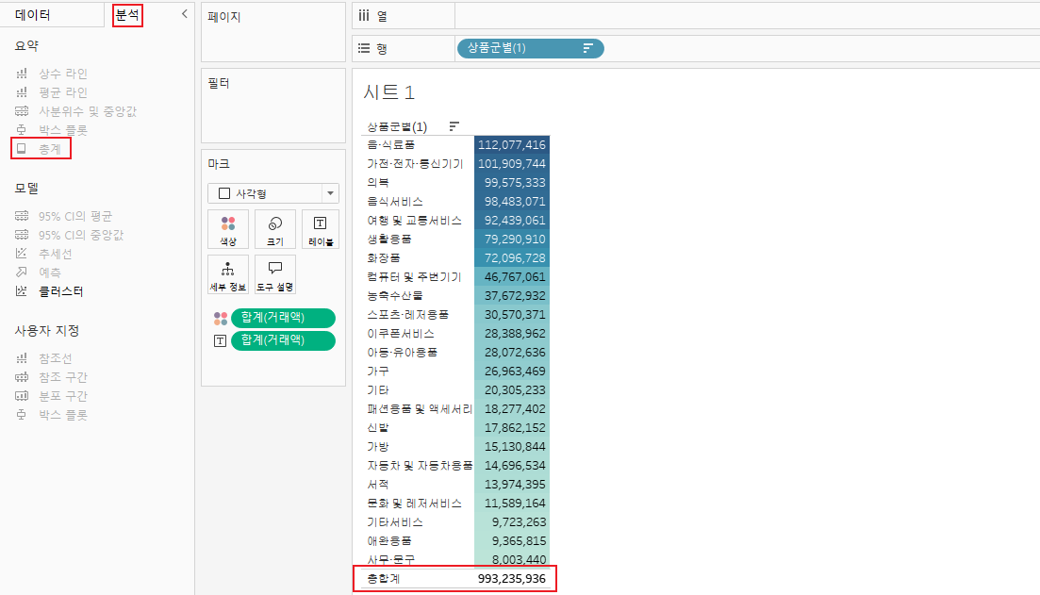Collapse the side pane with the arrow
This screenshot has width=1040, height=595.
185,14
